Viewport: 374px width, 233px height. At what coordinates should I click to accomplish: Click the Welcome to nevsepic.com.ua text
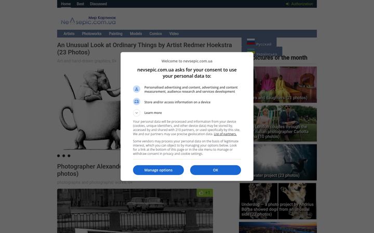(187, 61)
